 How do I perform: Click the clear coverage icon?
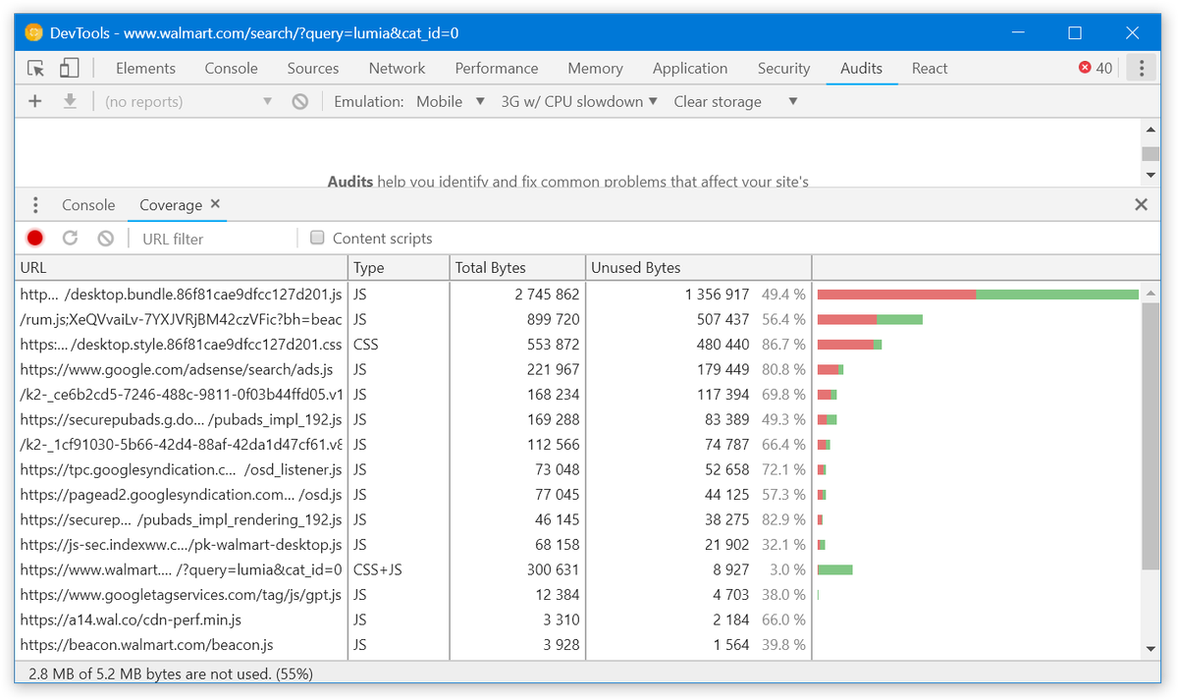105,238
